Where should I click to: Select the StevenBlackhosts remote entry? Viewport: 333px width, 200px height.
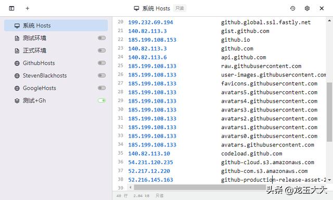click(56, 76)
